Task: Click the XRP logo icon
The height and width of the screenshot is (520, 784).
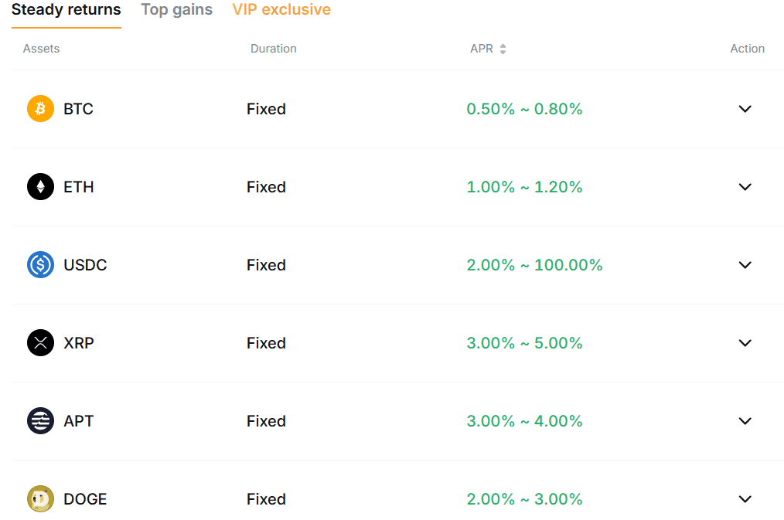Action: coord(40,343)
